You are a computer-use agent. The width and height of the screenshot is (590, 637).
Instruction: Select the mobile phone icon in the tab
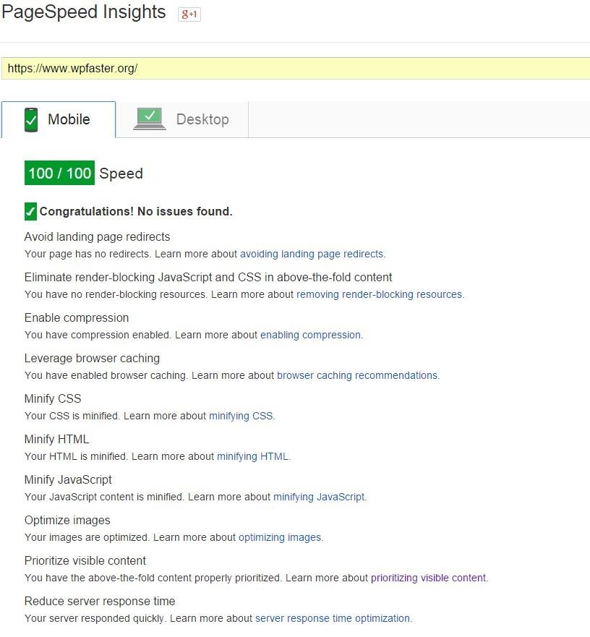tap(31, 120)
